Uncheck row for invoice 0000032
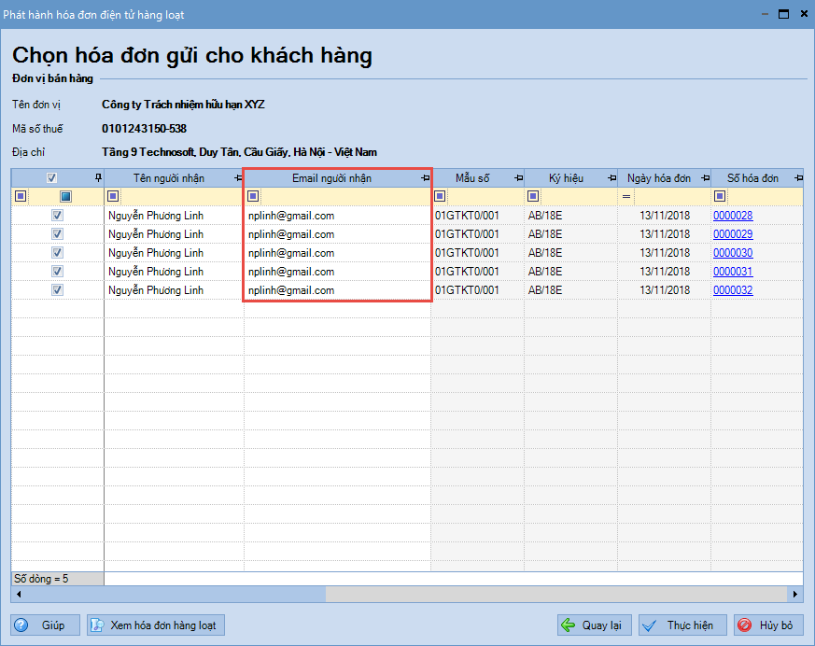 coord(57,290)
